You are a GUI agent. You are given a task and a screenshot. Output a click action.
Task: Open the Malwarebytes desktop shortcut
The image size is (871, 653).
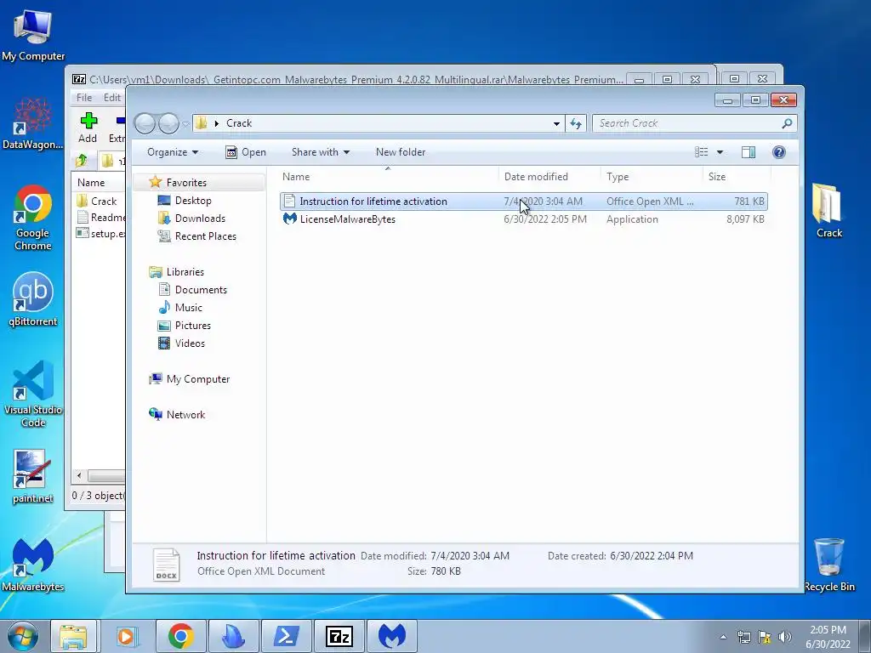point(33,565)
